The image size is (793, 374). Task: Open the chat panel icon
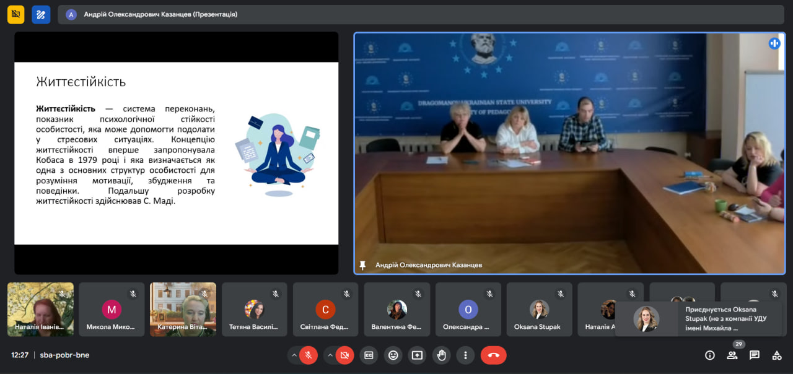(x=755, y=355)
